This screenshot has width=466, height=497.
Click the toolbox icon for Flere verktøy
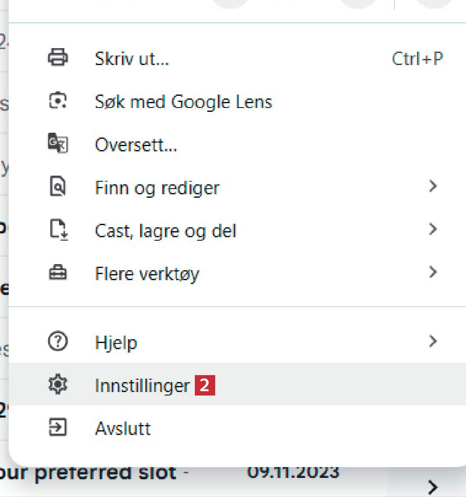(x=58, y=273)
